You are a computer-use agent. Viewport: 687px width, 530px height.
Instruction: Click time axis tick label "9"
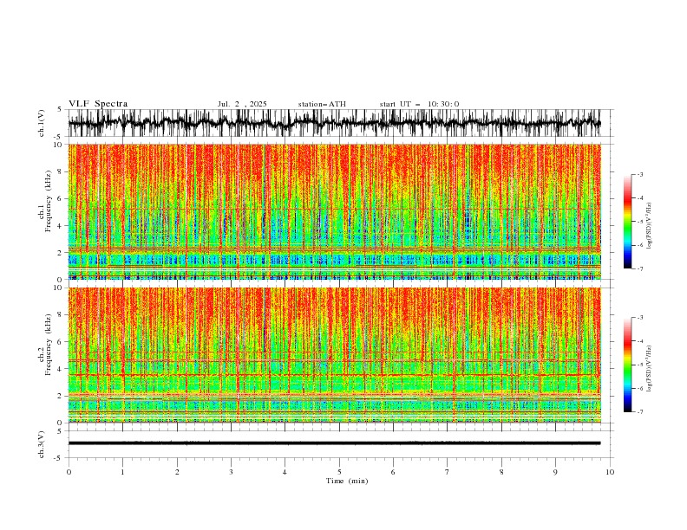(x=555, y=472)
